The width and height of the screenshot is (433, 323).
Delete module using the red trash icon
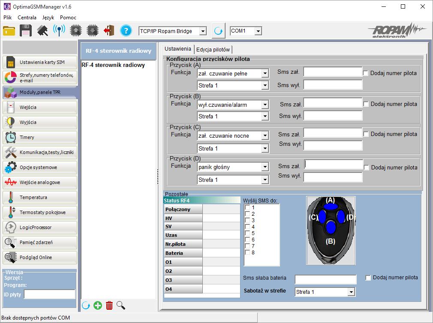(109, 305)
